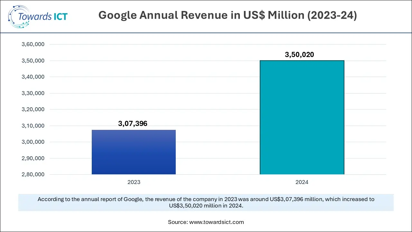Select the word Google in the title

pyautogui.click(x=117, y=15)
